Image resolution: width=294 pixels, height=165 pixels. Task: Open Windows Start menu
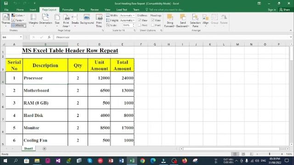coord(5,161)
